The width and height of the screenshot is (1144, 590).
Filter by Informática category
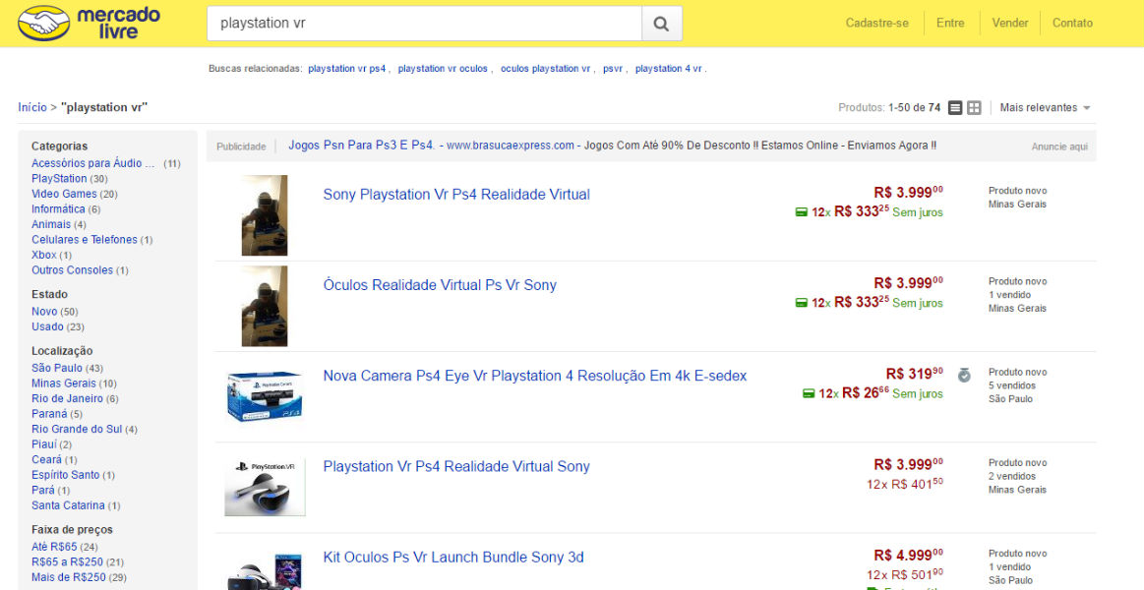point(58,209)
